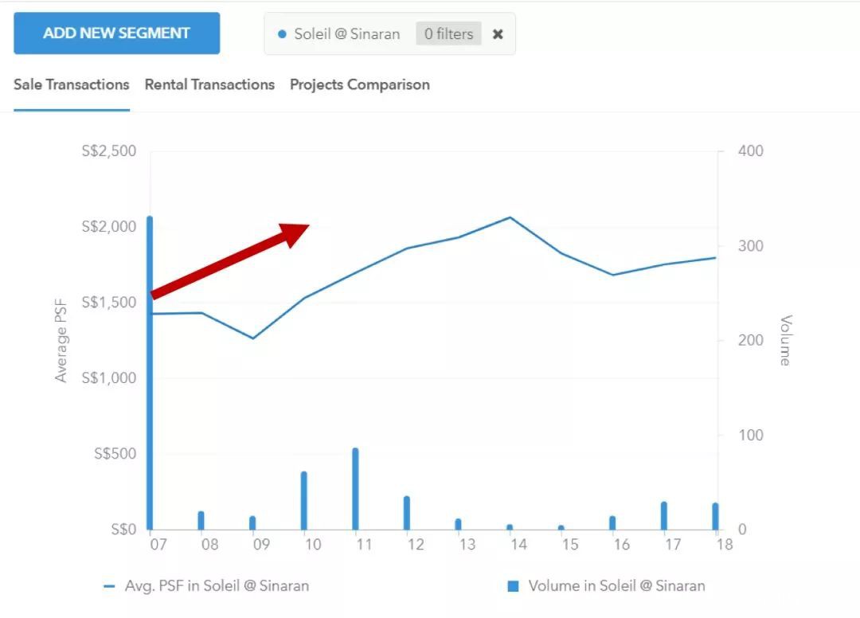Click the 2011 volume bar

pos(355,490)
